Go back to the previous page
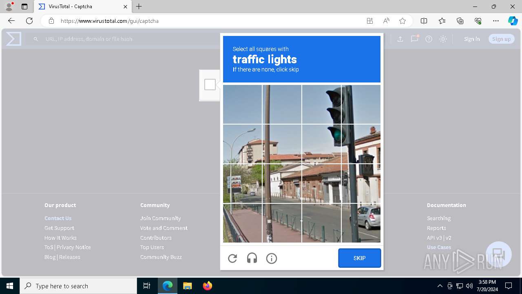The height and width of the screenshot is (294, 522). [11, 21]
